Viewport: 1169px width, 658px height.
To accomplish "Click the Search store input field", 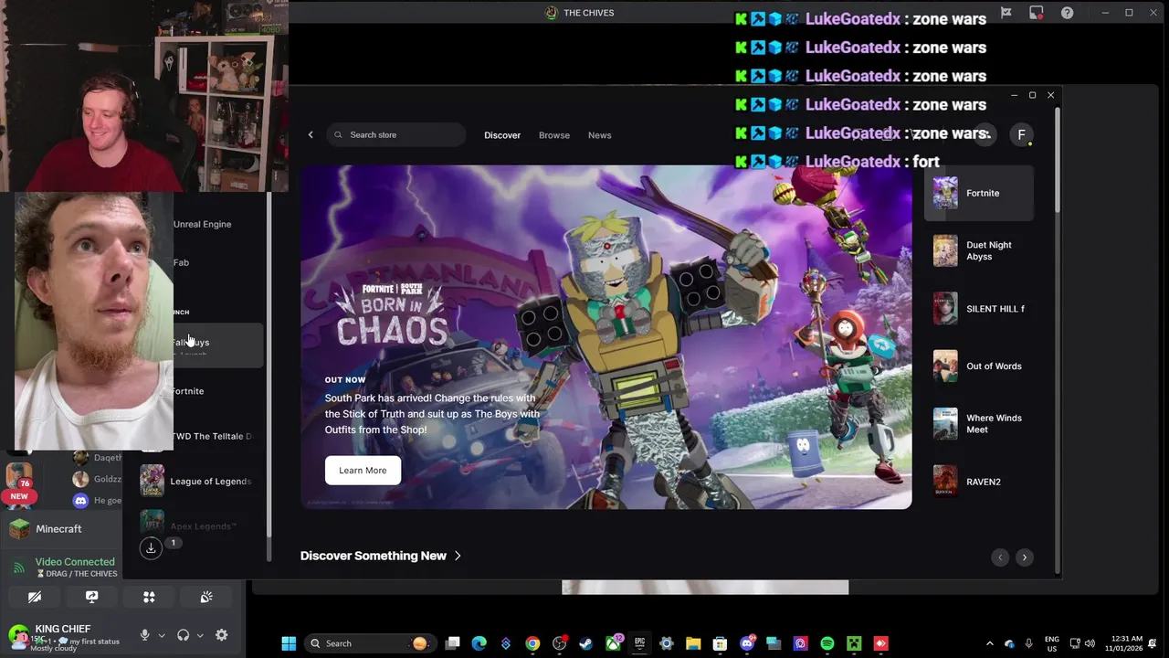I will [397, 135].
